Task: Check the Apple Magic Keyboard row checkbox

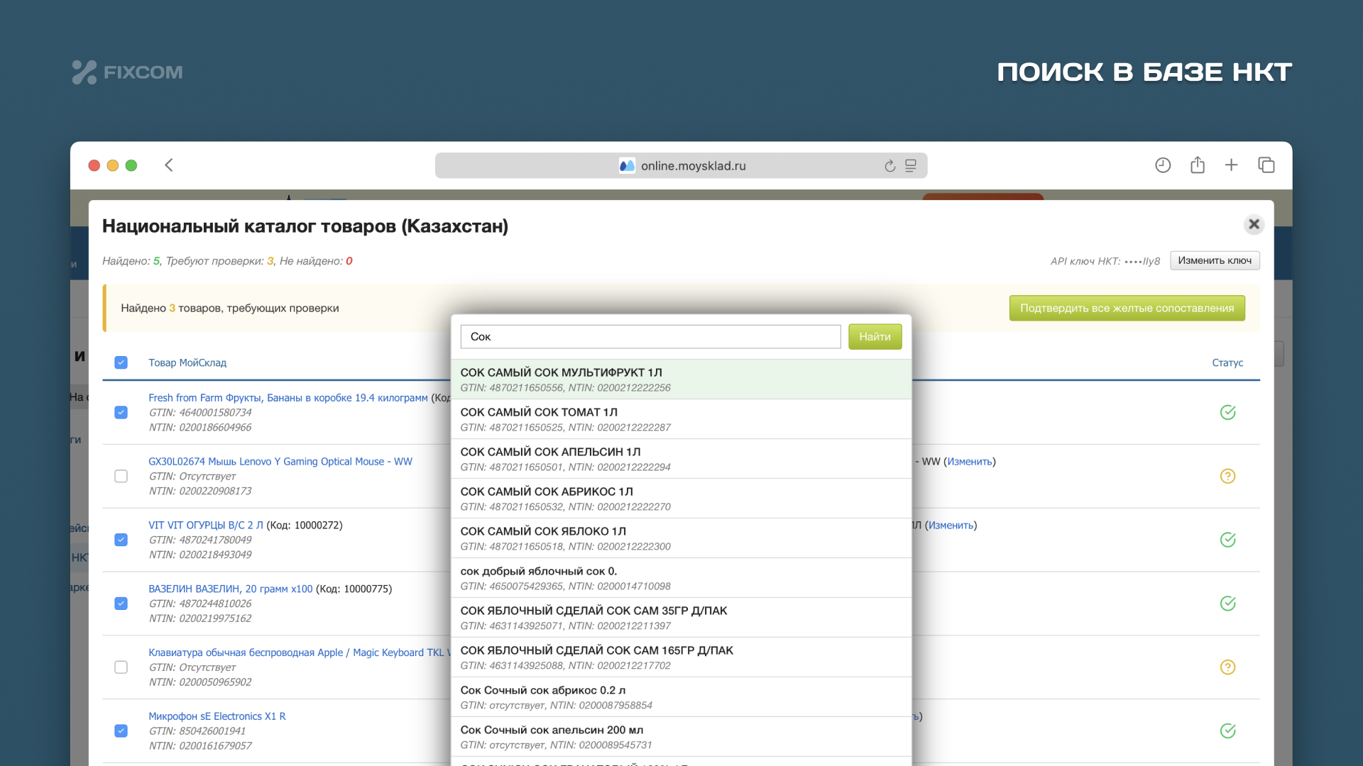Action: (121, 667)
